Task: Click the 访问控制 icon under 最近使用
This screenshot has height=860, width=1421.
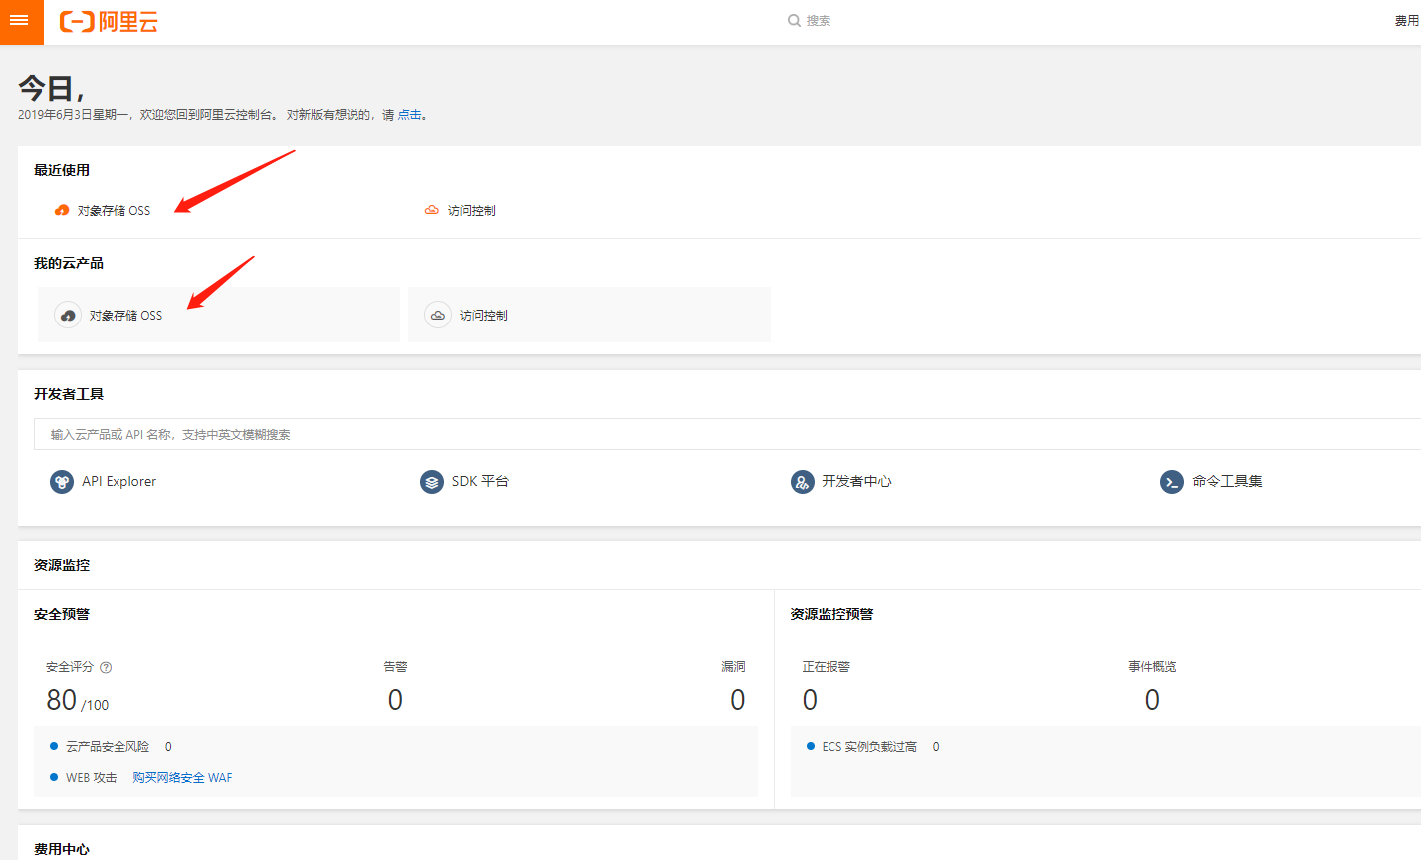Action: pyautogui.click(x=432, y=210)
